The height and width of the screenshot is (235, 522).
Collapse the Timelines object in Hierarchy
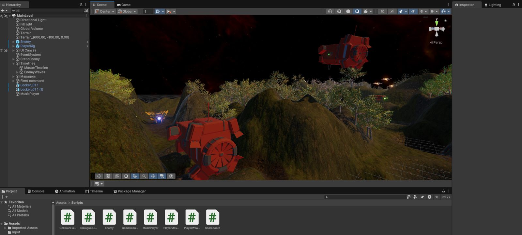click(13, 64)
